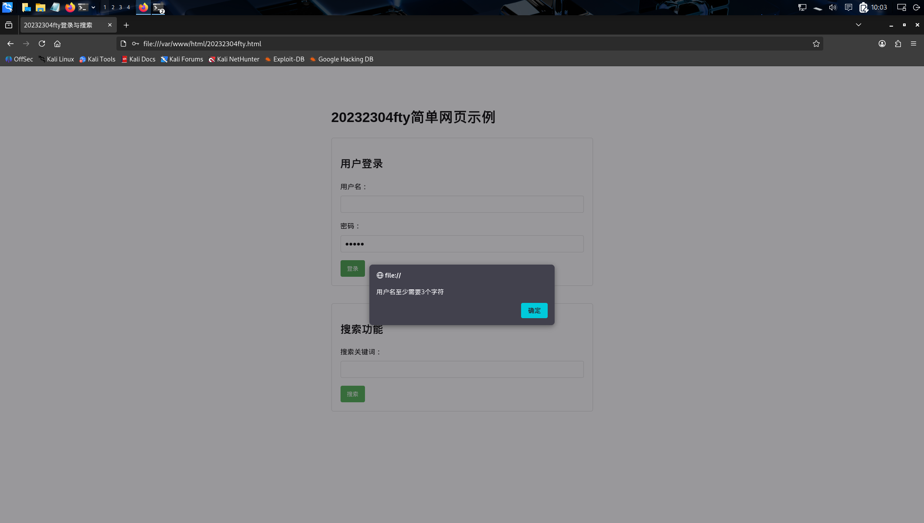
Task: Bookmark the page using the star icon
Action: click(x=816, y=44)
